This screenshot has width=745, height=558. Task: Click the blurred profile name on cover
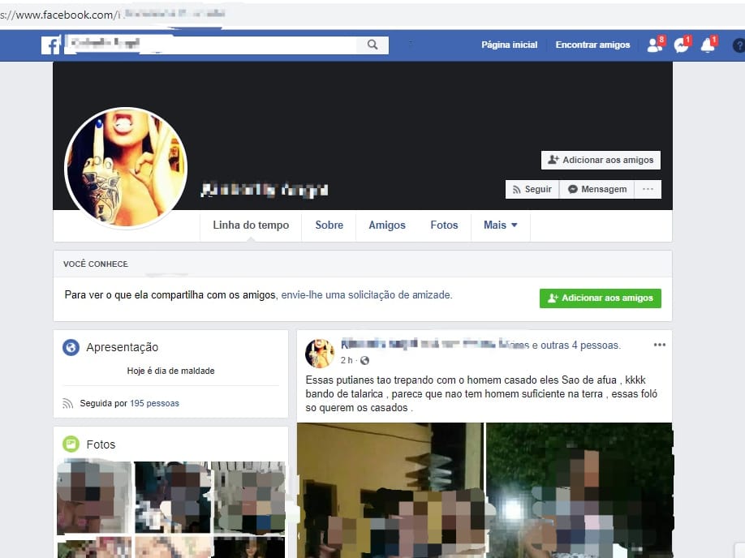tap(265, 190)
